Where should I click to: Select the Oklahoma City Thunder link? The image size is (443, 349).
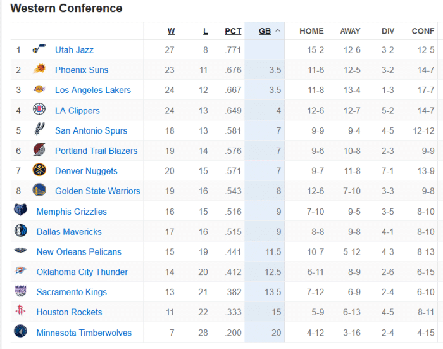[x=82, y=272]
